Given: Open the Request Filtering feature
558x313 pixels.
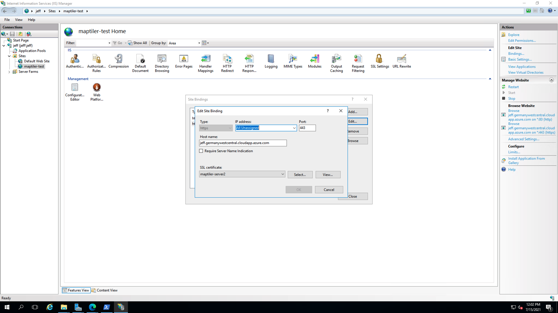Looking at the screenshot, I should click(358, 63).
